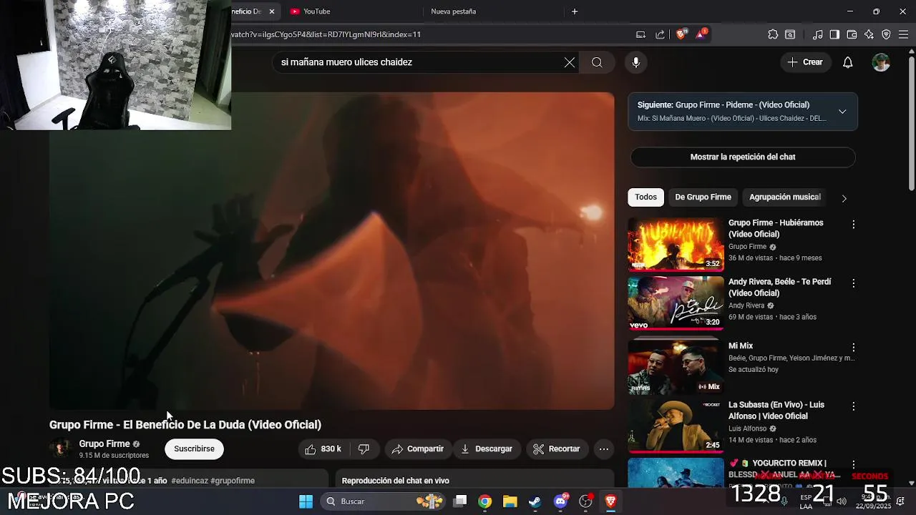Select the De Grupo Firme filter chip

click(703, 197)
